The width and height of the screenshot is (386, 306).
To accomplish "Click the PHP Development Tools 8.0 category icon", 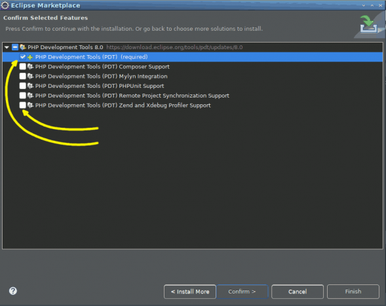I will click(x=23, y=47).
